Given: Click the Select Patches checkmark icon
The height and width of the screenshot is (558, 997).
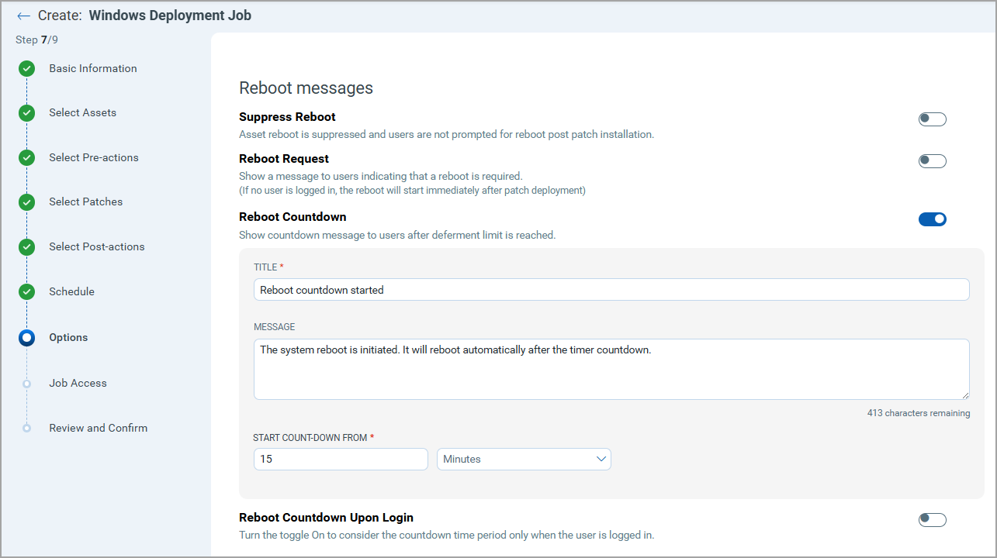Looking at the screenshot, I should [x=27, y=202].
